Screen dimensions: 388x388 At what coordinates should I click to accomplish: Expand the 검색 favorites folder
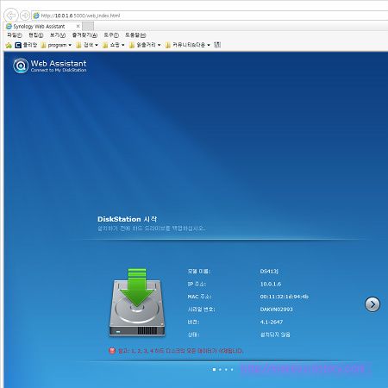pos(87,45)
